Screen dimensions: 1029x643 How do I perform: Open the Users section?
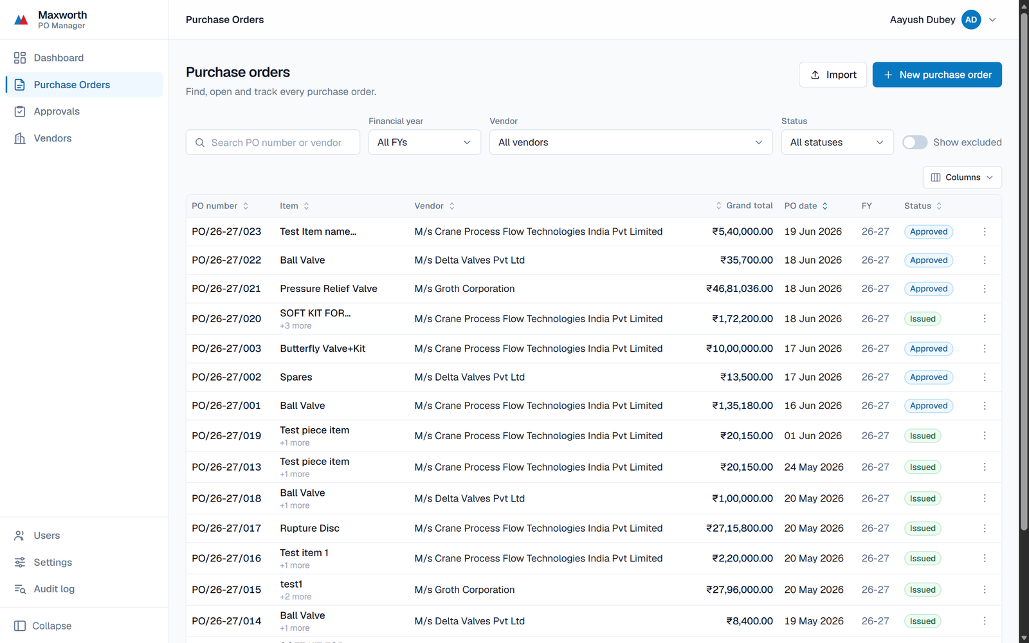84,536
